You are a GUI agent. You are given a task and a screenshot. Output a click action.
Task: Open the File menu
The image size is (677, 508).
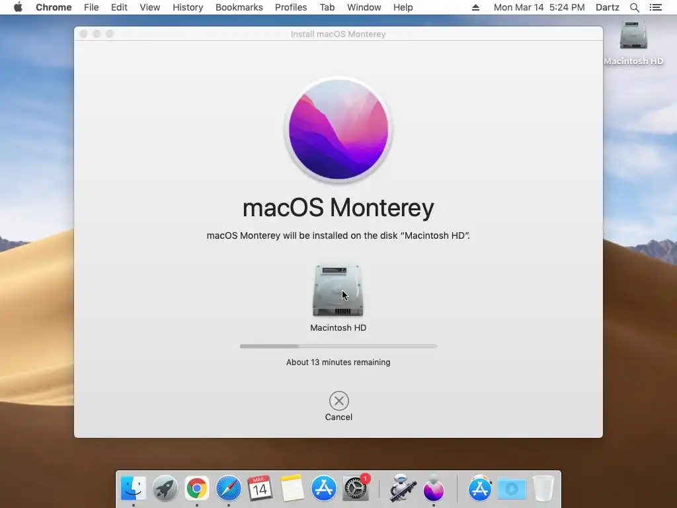pyautogui.click(x=91, y=7)
